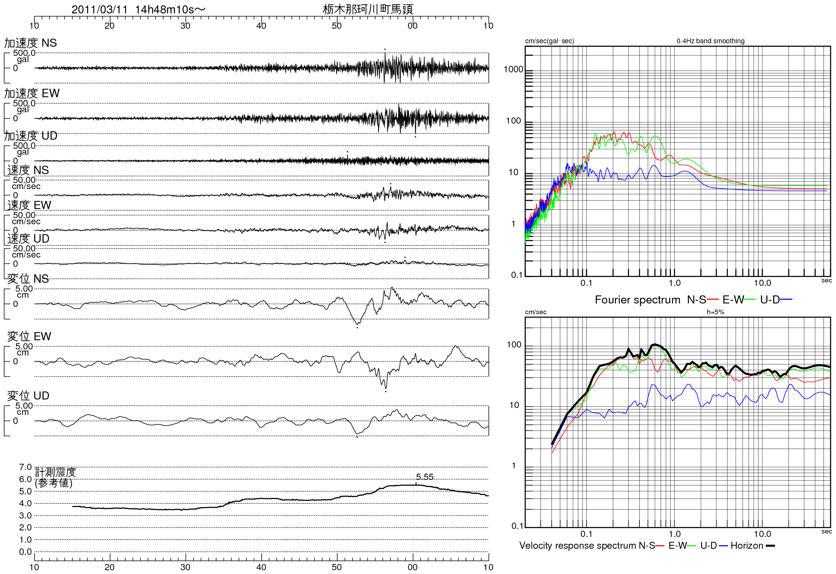Click the h=5% damping label
The height and width of the screenshot is (574, 836).
(x=715, y=312)
